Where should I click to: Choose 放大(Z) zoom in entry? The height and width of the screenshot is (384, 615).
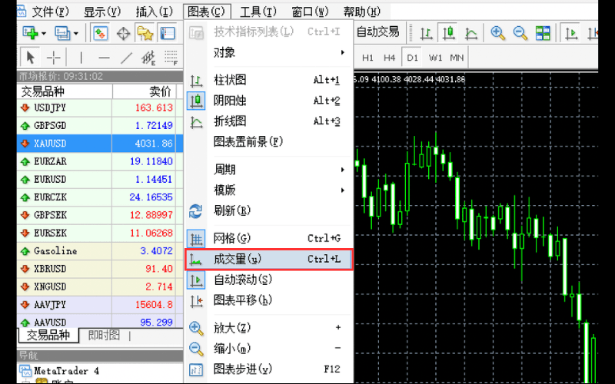268,328
